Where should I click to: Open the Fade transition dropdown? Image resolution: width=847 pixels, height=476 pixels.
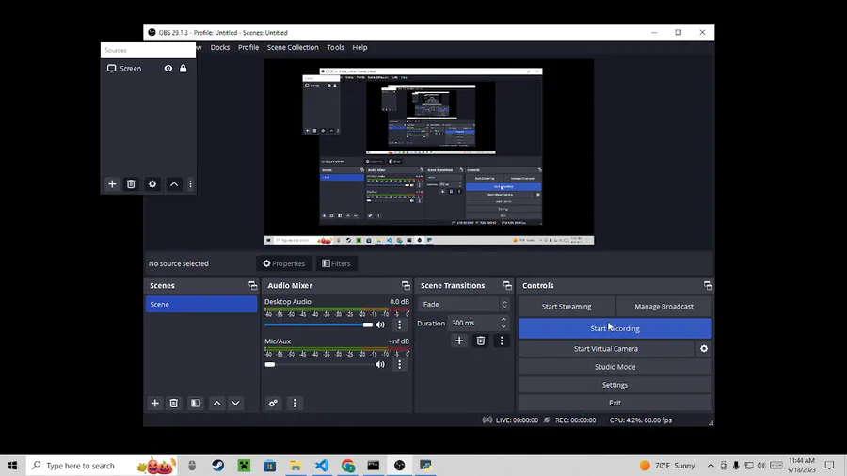tap(464, 305)
